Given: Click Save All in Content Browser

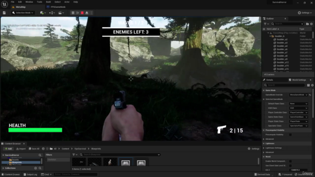Looking at the screenshot, I should (34, 148).
